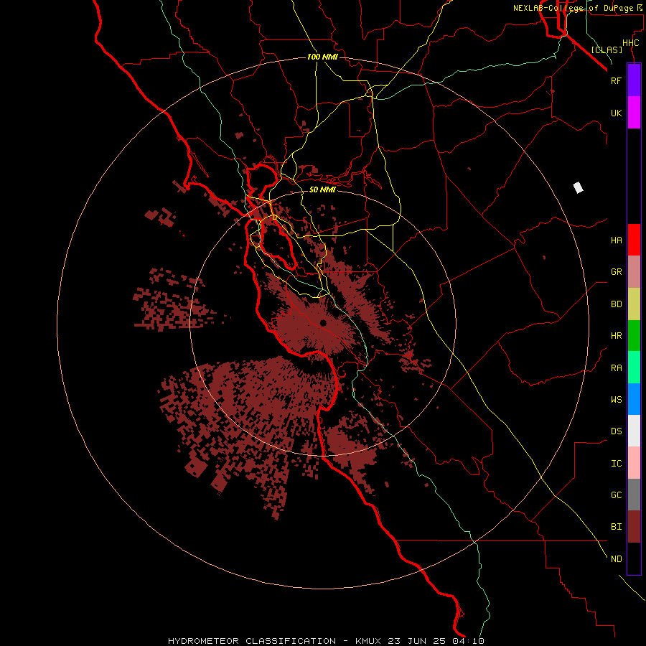
Task: Click the [CLAS] units label
Action: click(x=607, y=50)
